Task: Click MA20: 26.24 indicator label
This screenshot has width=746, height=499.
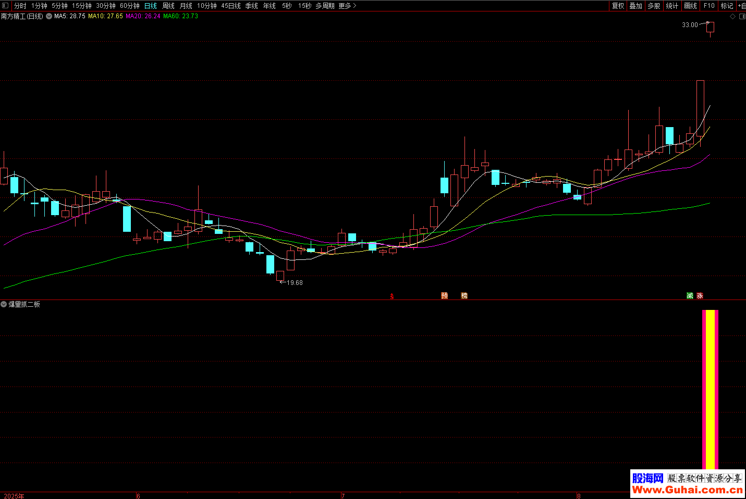Action: click(x=143, y=17)
